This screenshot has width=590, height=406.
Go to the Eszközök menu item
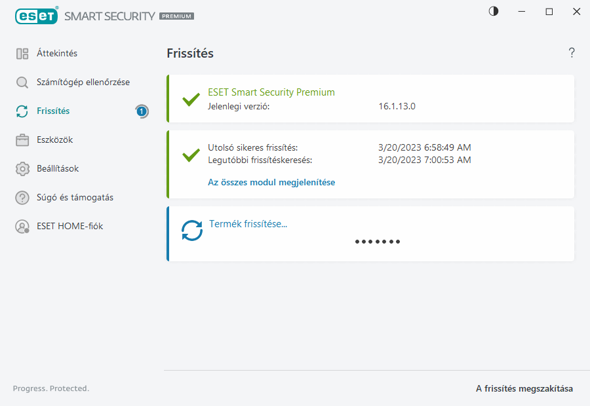coord(55,140)
